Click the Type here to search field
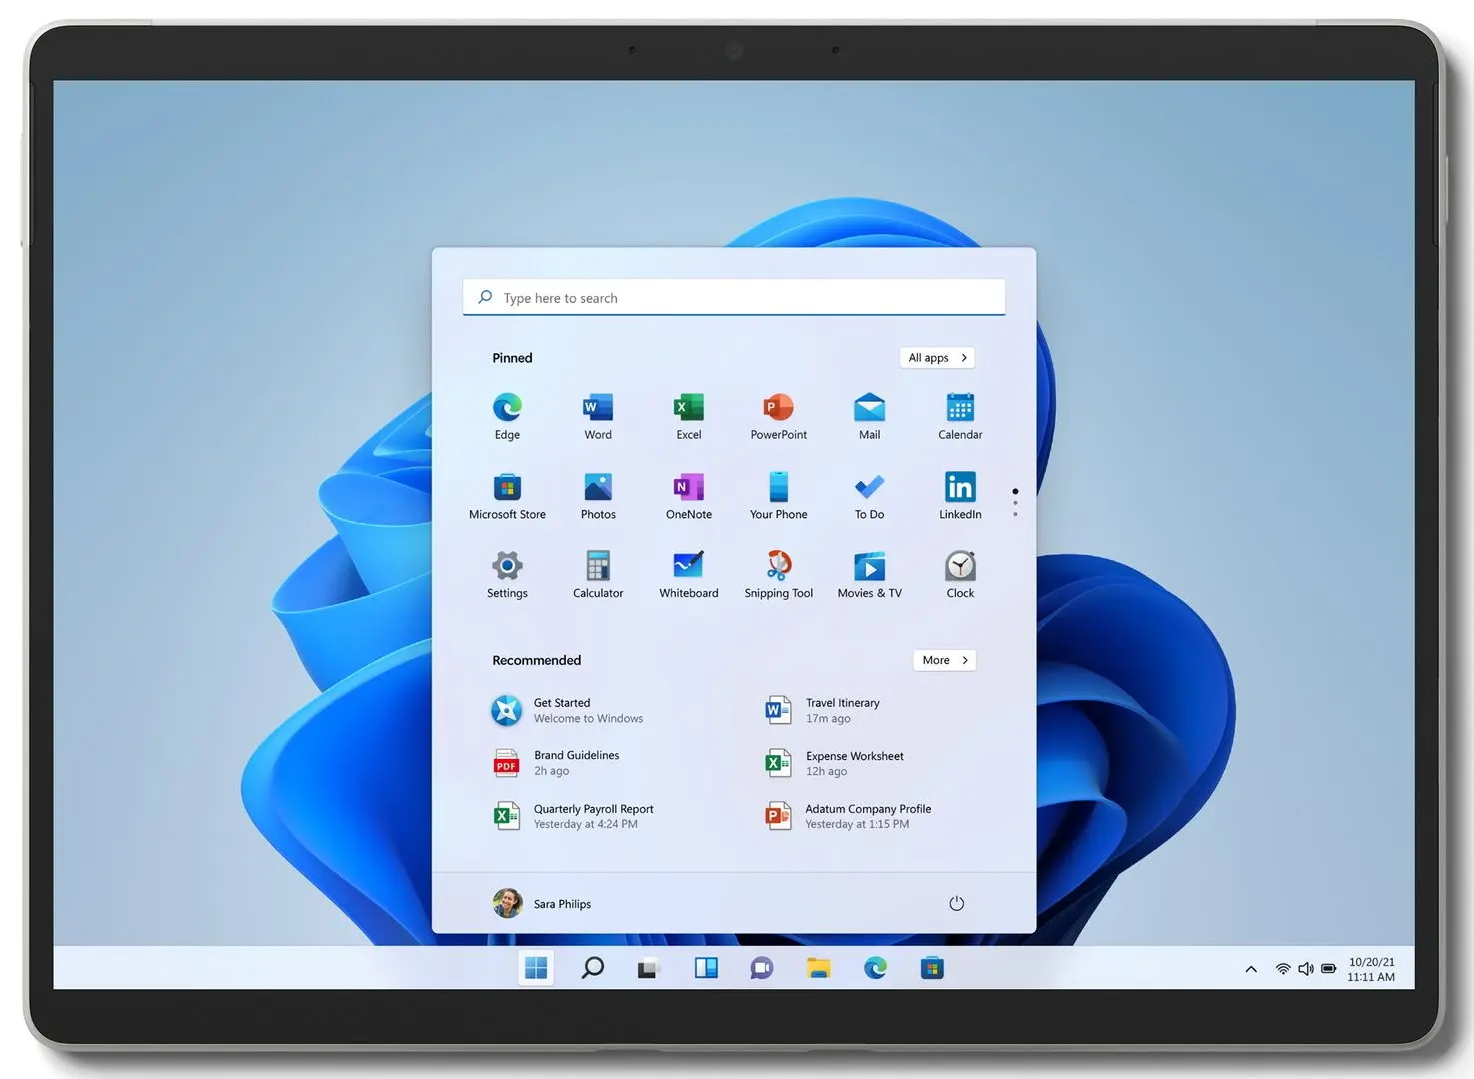Viewport: 1474px width, 1079px height. [735, 298]
